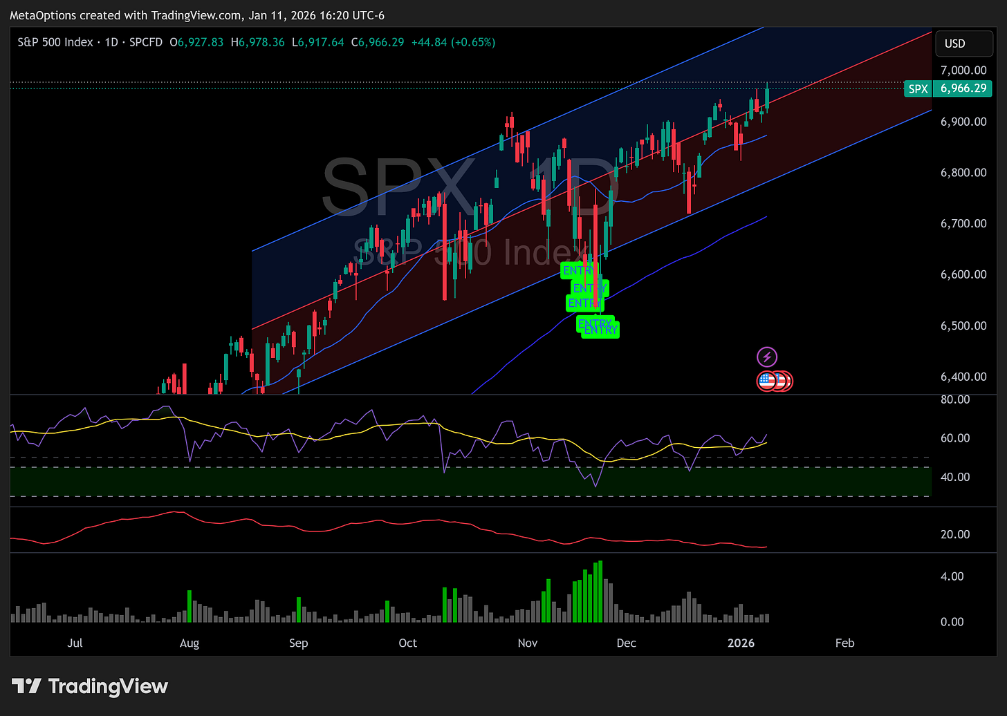
Task: Click the open price O6,927.83 readout
Action: coord(196,42)
